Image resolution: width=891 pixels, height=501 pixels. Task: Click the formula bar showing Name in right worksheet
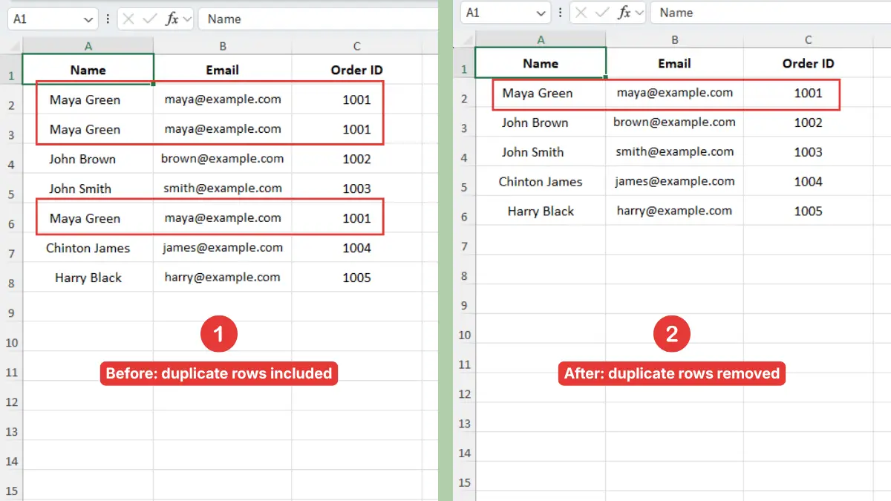(771, 13)
